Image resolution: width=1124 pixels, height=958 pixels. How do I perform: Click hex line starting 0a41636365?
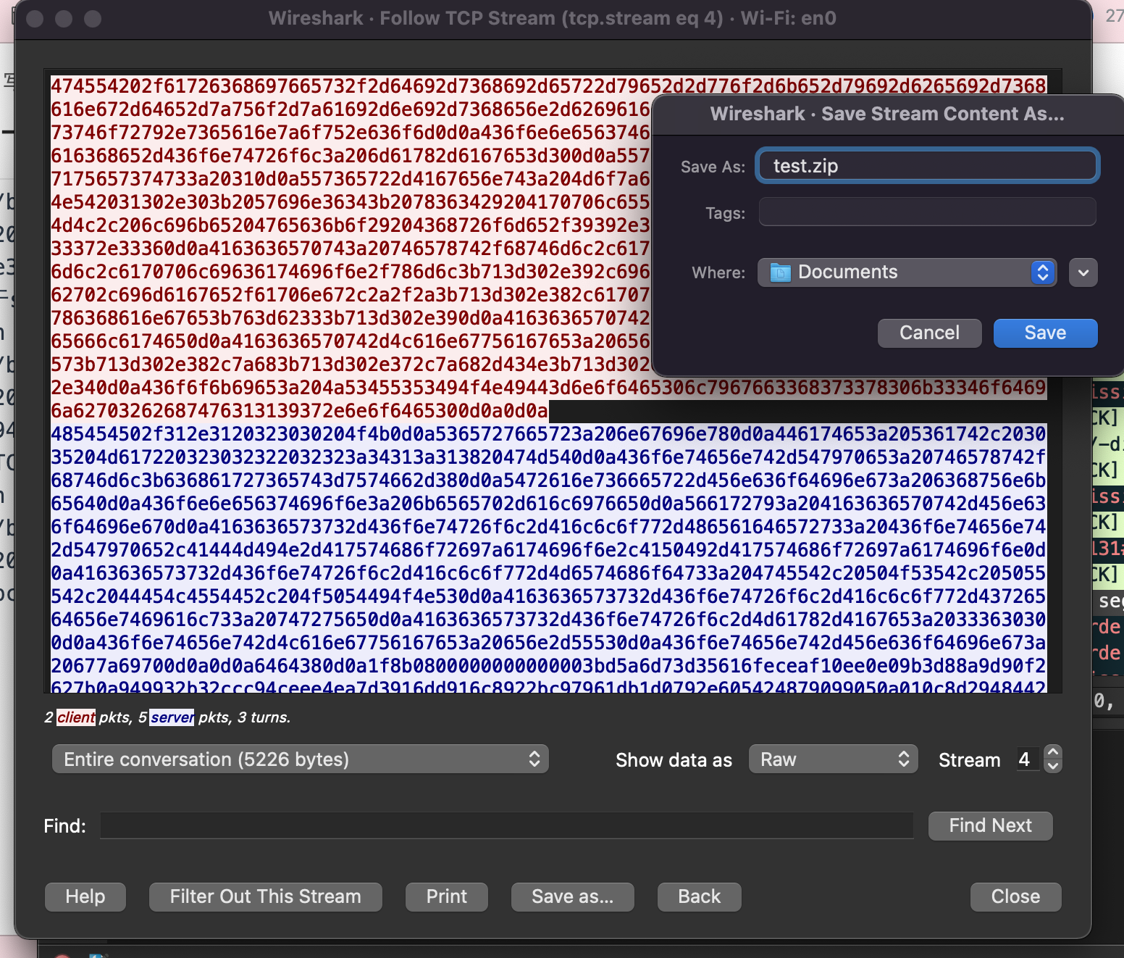click(548, 573)
